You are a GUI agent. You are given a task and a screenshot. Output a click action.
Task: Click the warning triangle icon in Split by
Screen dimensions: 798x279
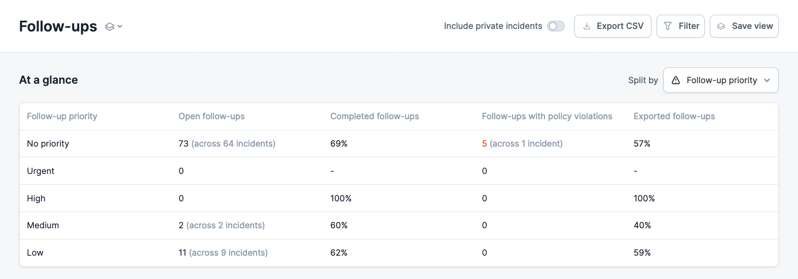(676, 80)
